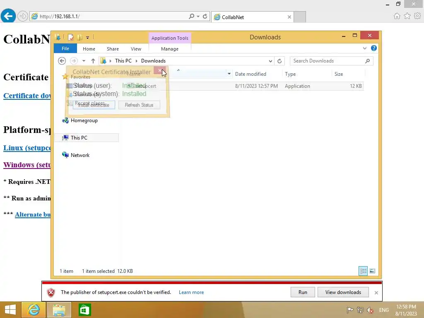Click the New folder quick access icon

pyautogui.click(x=79, y=37)
